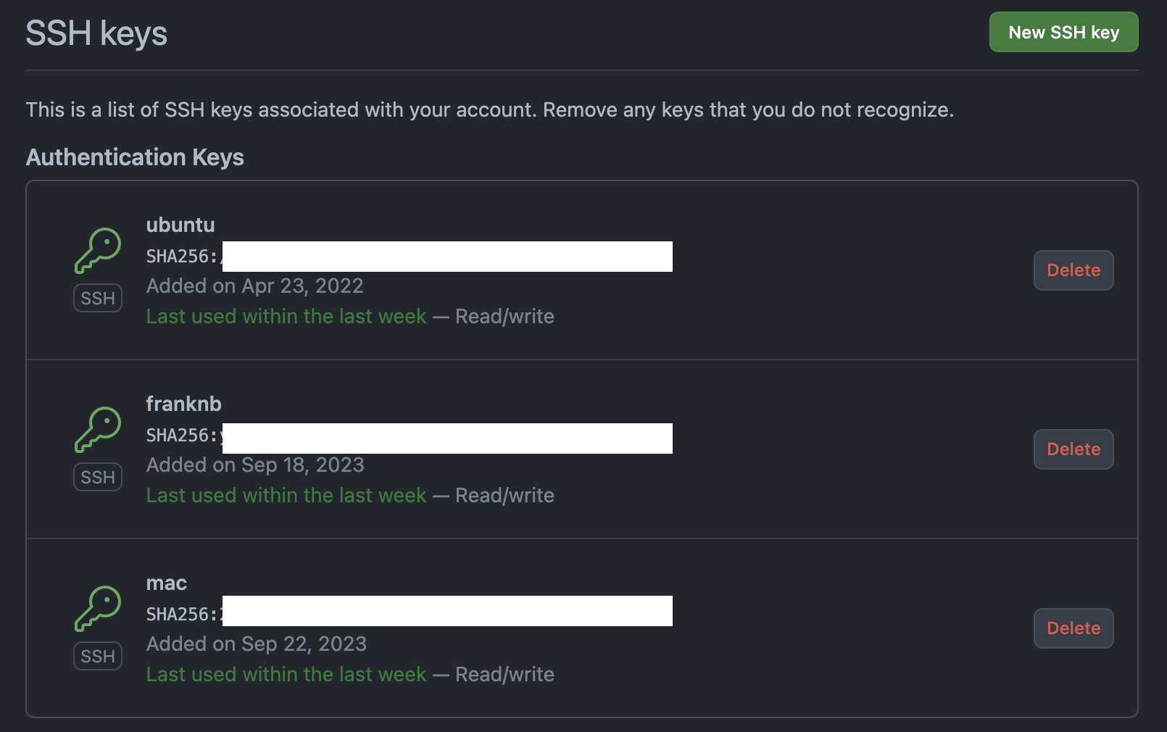1167x732 pixels.
Task: Click ubuntu's 'Last used within the last week' text
Action: (x=286, y=316)
